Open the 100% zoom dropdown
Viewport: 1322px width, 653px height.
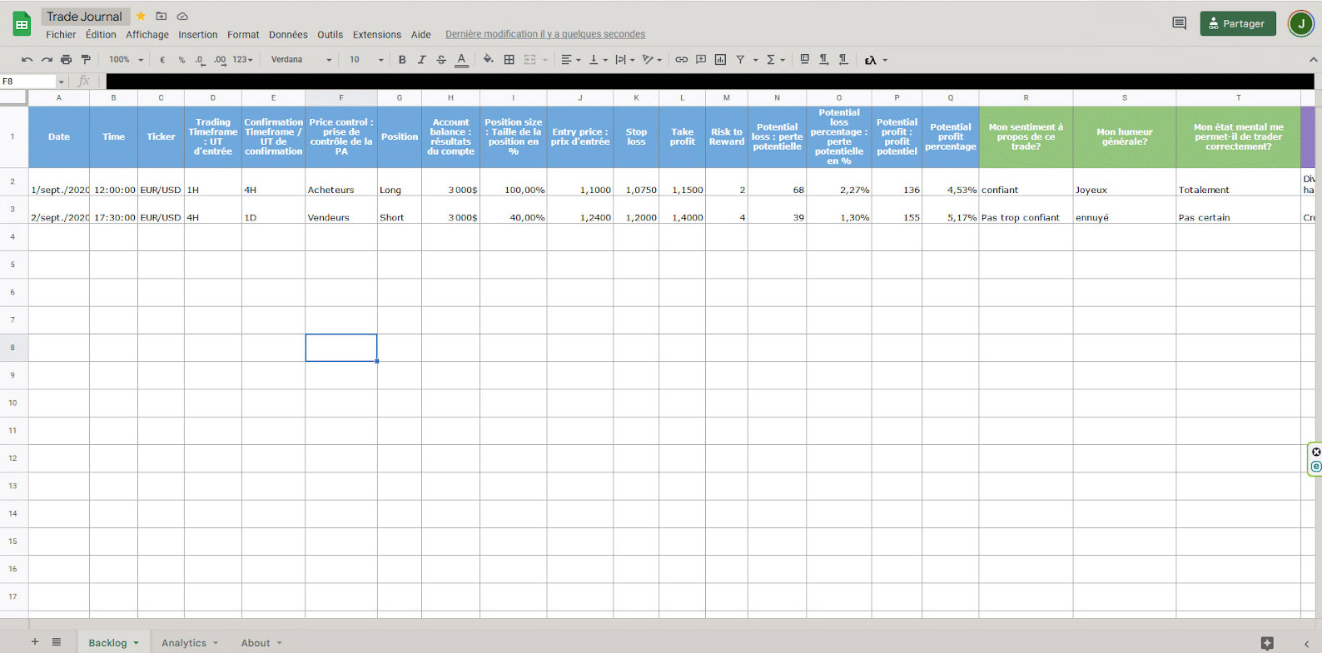pos(126,60)
